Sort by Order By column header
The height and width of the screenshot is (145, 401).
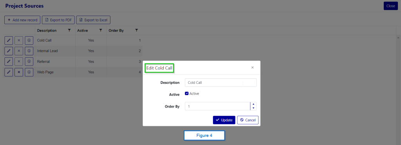pyautogui.click(x=116, y=30)
